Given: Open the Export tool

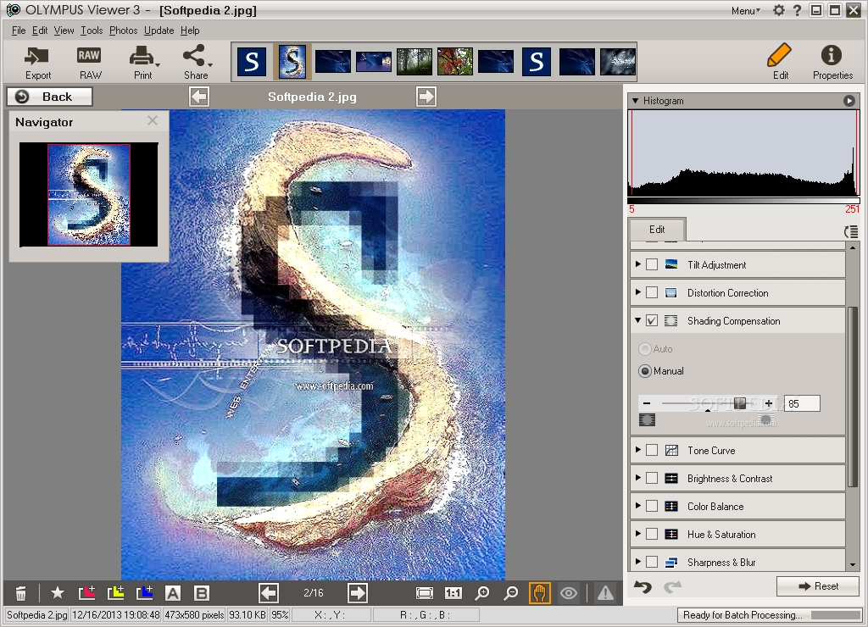Looking at the screenshot, I should pos(37,63).
